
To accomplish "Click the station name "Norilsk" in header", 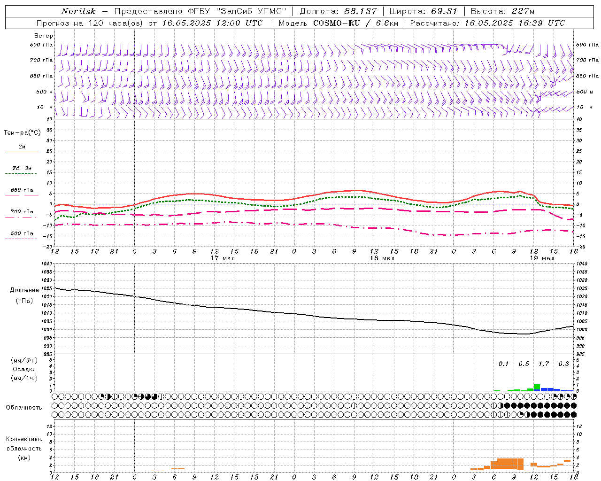I will pos(78,11).
